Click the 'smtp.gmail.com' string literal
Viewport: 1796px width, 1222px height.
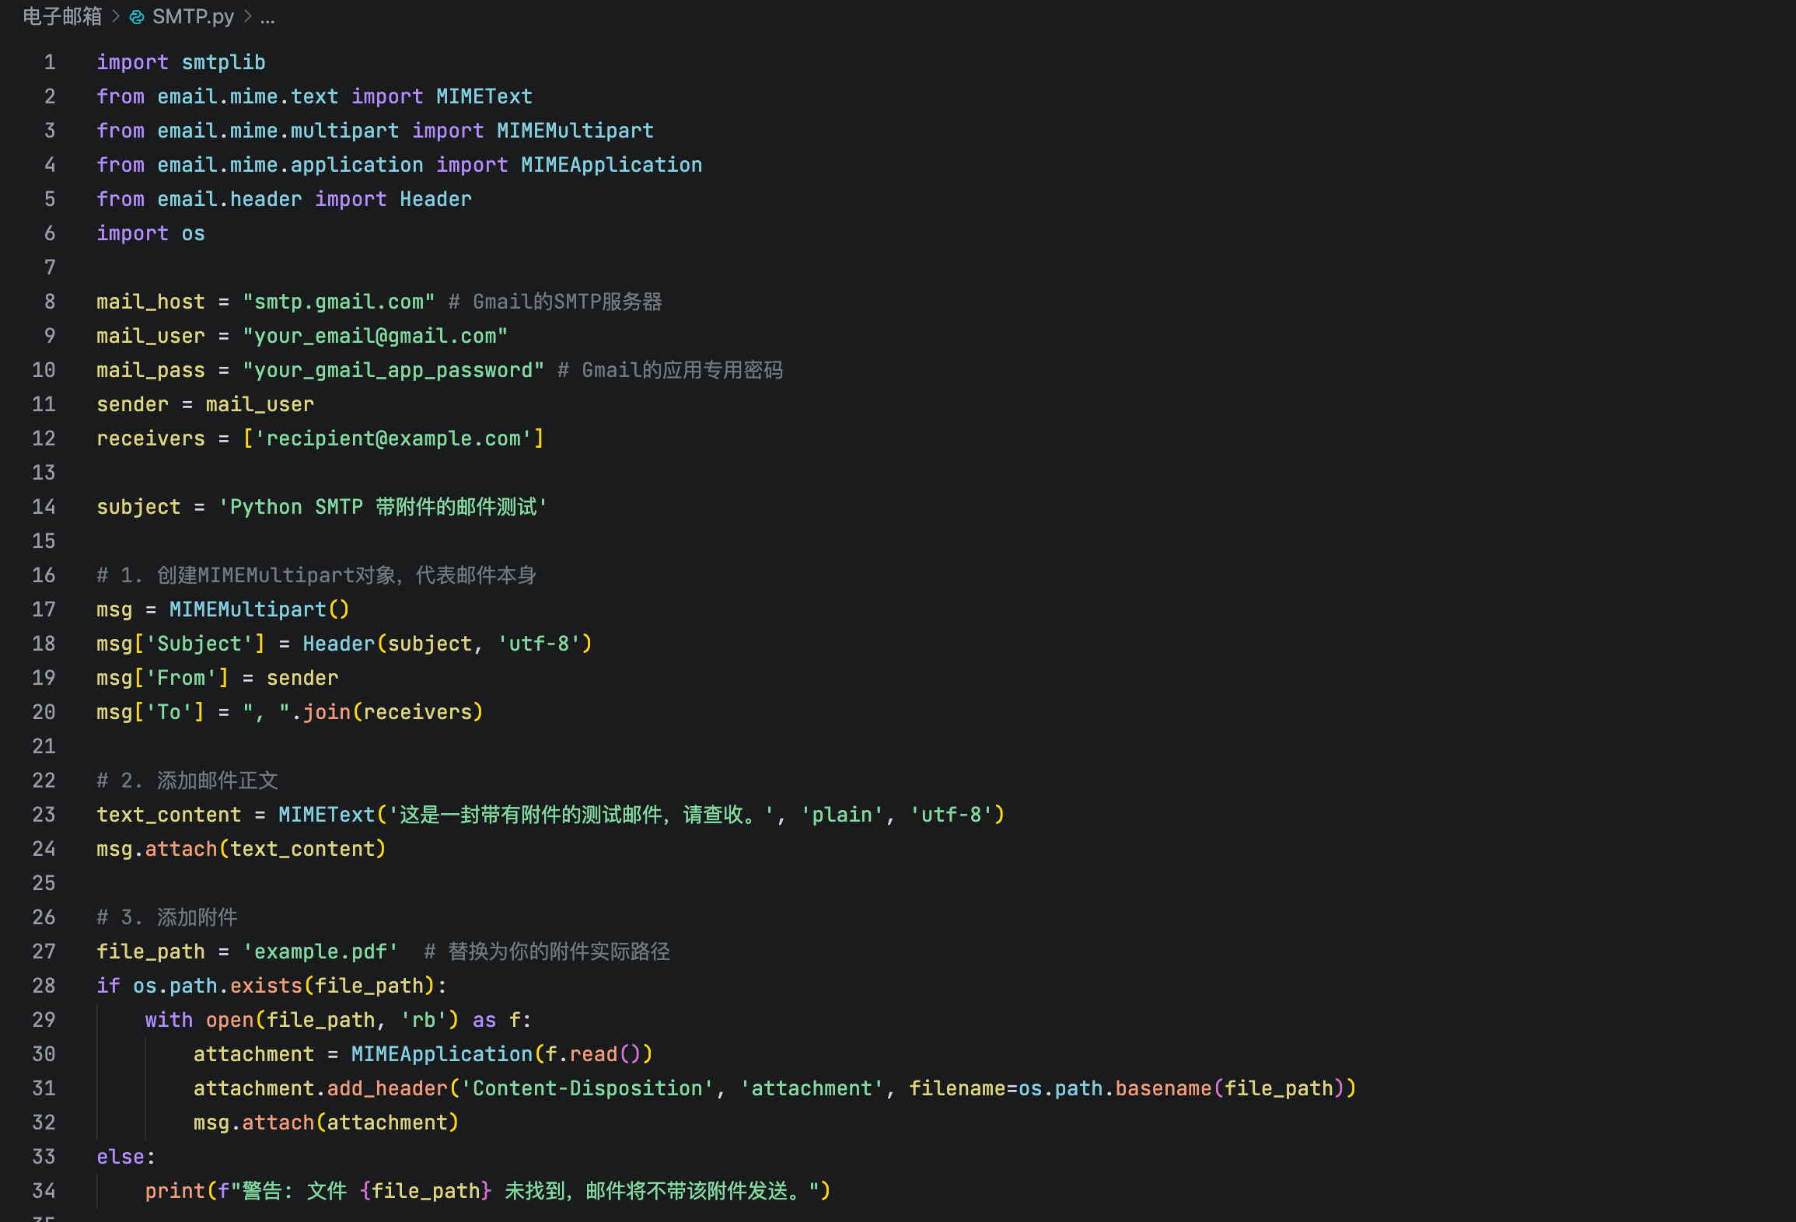click(338, 302)
